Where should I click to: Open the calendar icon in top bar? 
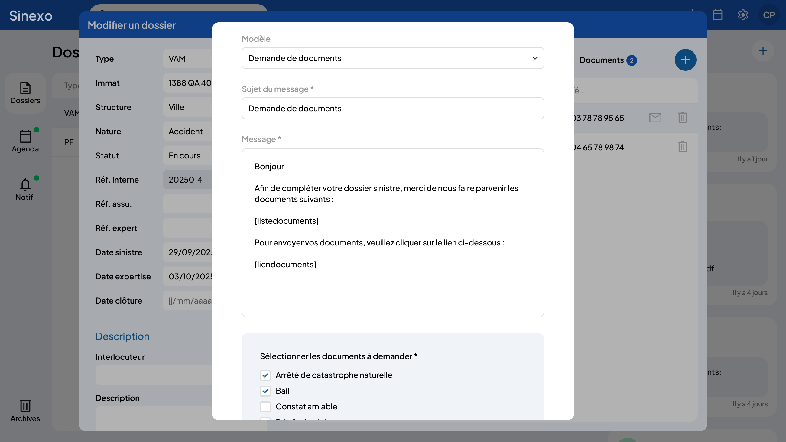pyautogui.click(x=717, y=15)
